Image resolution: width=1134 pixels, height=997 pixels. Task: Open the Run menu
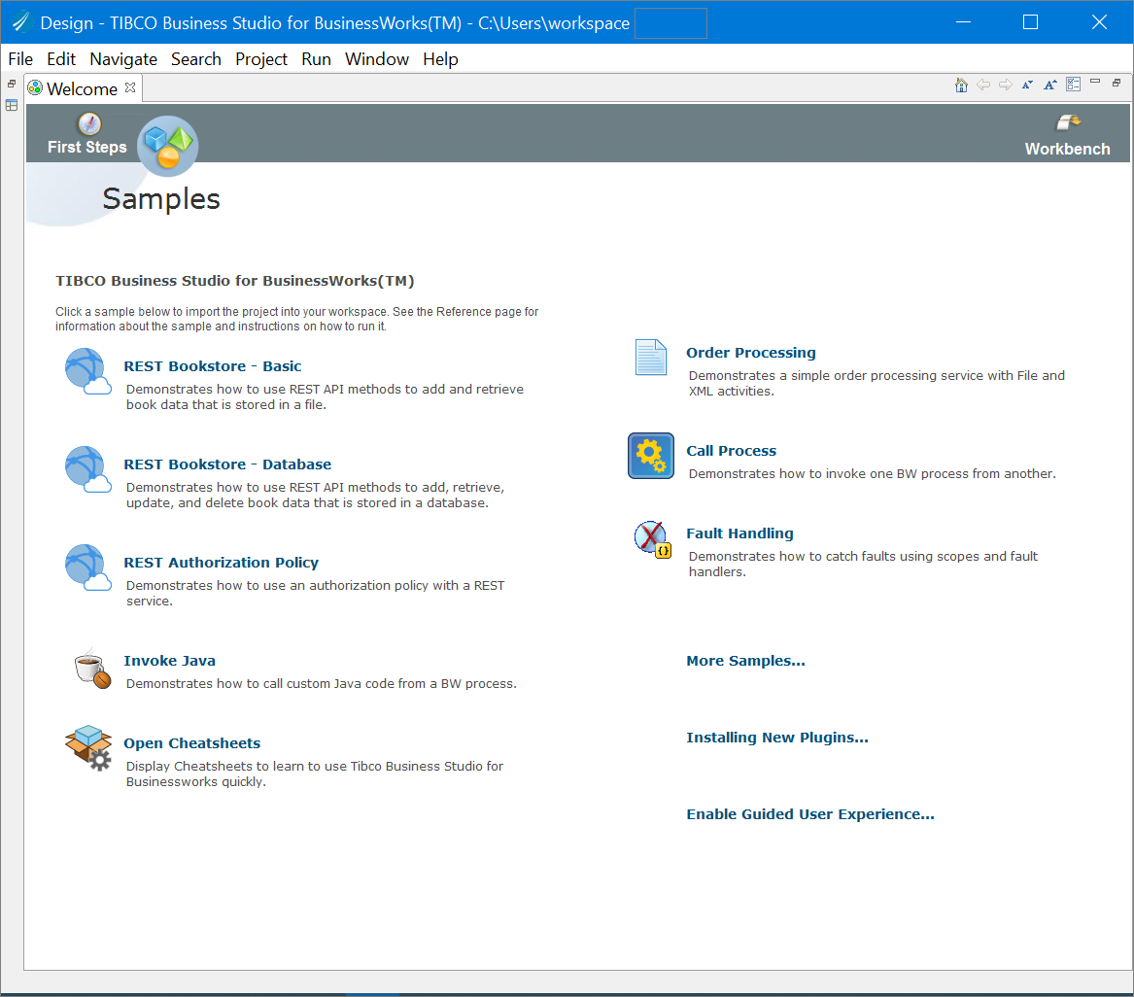click(316, 59)
